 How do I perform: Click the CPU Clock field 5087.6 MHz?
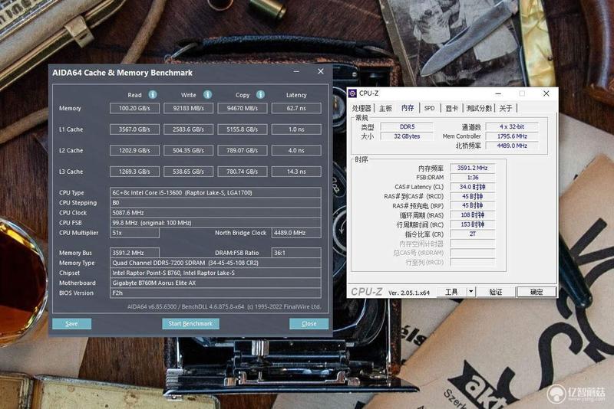point(216,213)
